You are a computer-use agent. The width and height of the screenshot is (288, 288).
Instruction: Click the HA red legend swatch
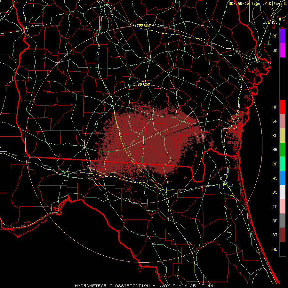pos(283,107)
